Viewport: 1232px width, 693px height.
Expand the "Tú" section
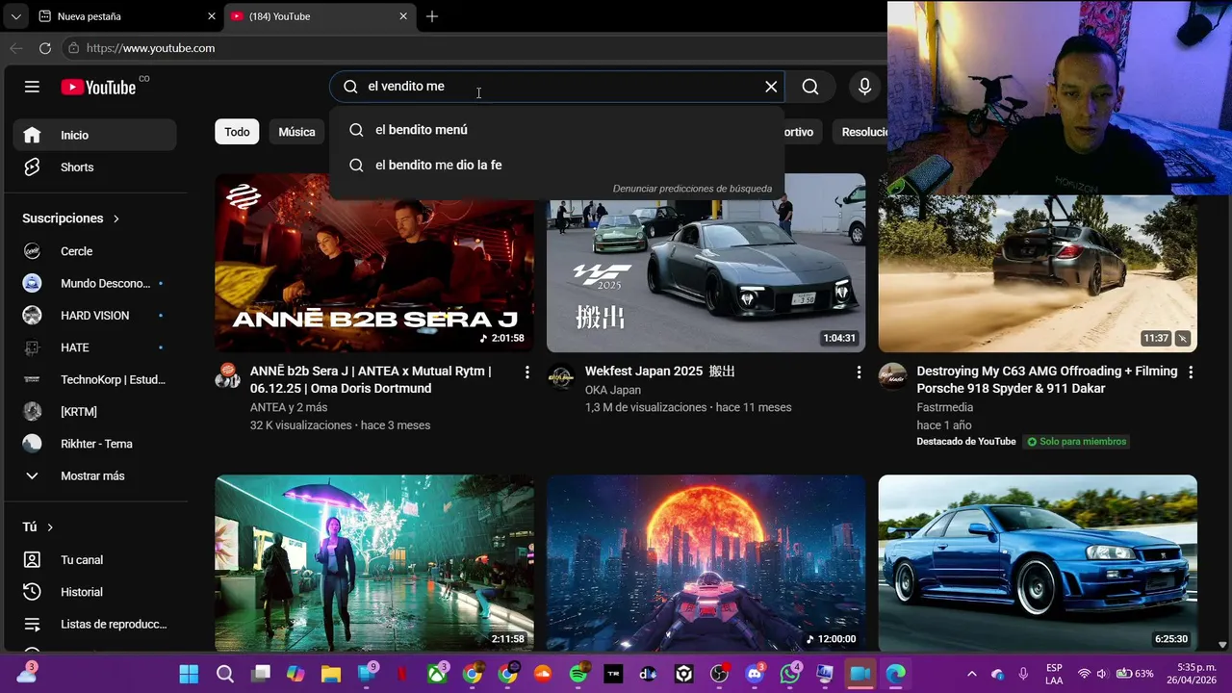pyautogui.click(x=38, y=527)
